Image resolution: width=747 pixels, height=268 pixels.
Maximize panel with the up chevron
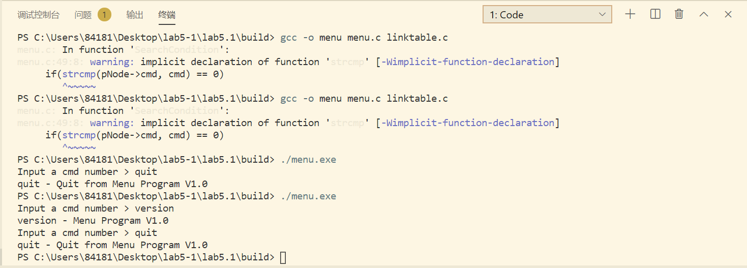tap(704, 14)
